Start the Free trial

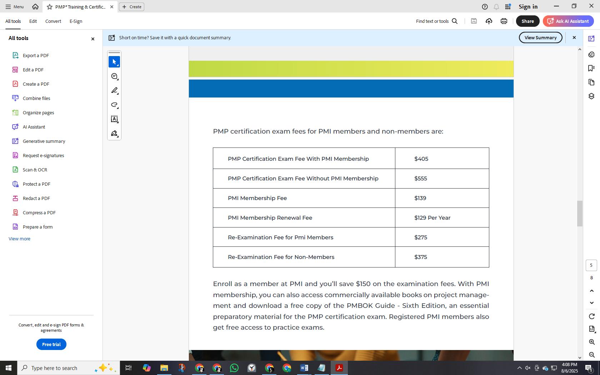tap(51, 344)
